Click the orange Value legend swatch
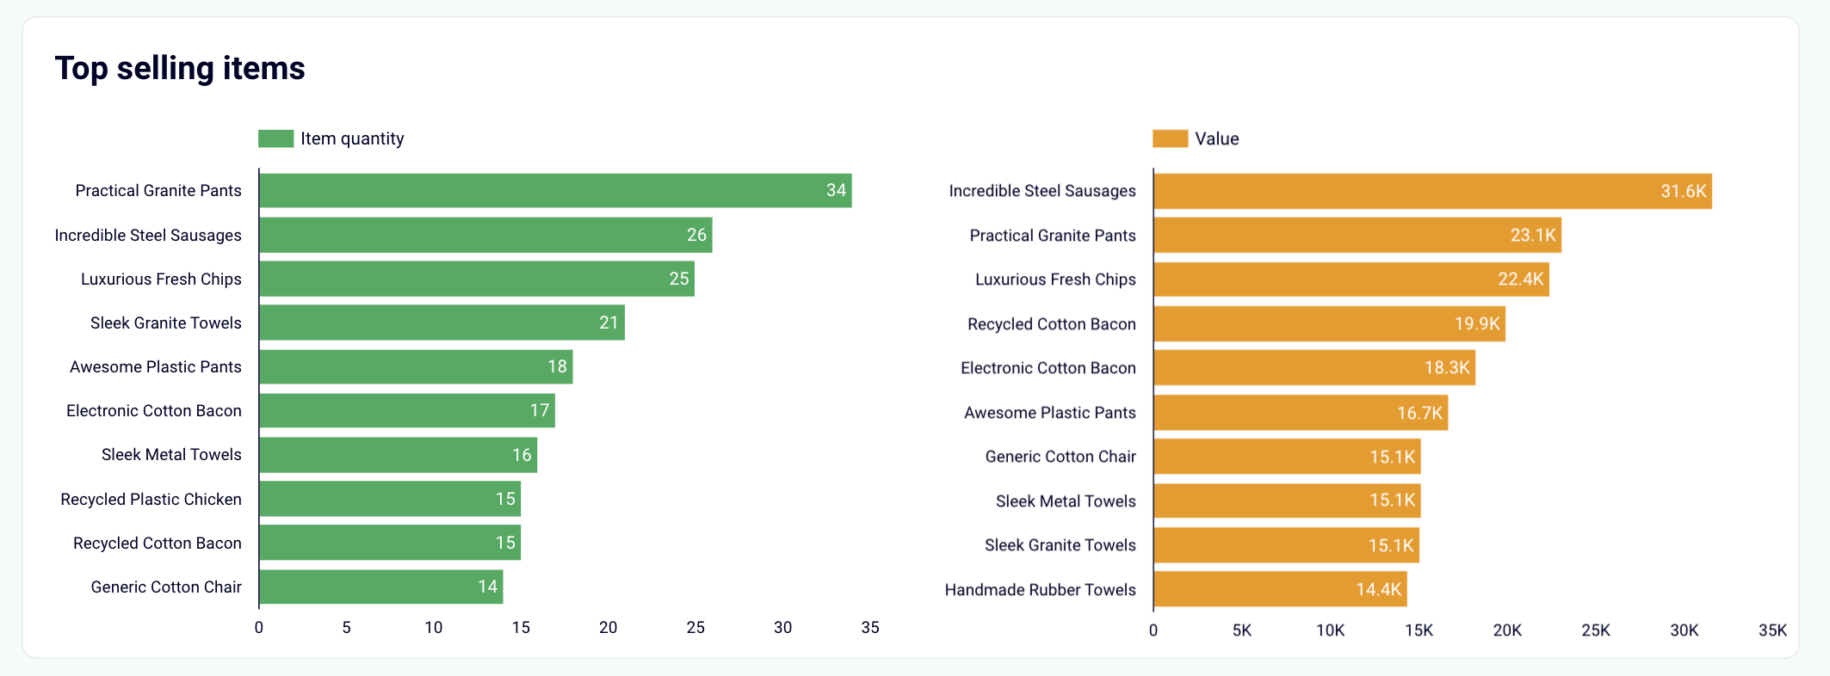The width and height of the screenshot is (1830, 676). tap(1171, 138)
